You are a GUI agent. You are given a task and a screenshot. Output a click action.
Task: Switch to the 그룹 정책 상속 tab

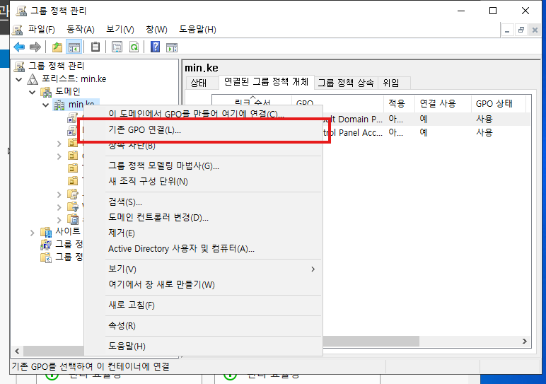click(x=346, y=83)
